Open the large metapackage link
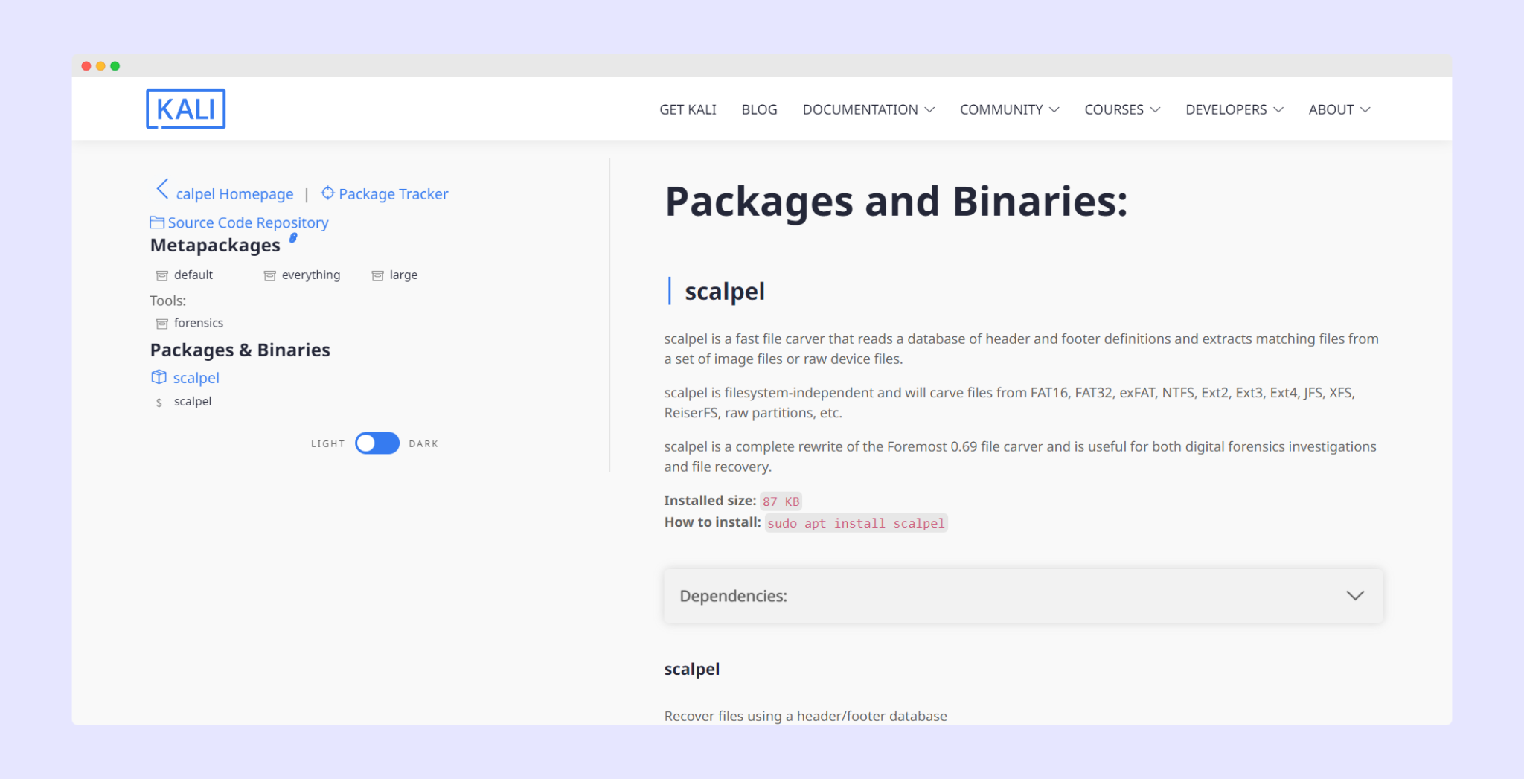The height and width of the screenshot is (779, 1524). tap(403, 275)
